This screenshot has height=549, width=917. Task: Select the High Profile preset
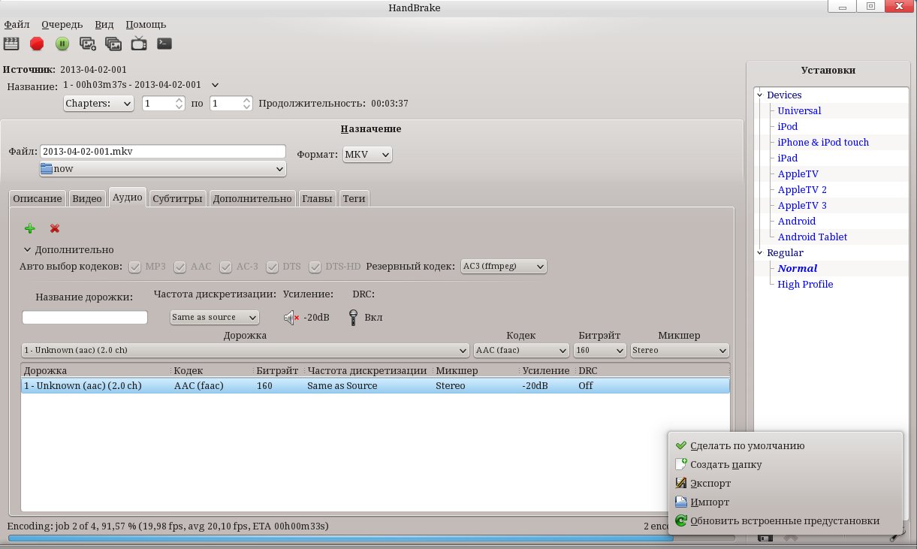[805, 284]
